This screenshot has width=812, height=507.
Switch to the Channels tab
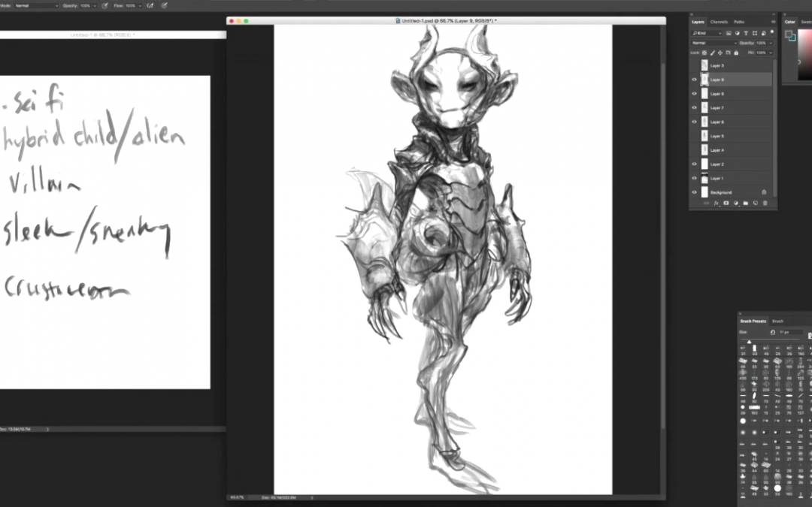tap(719, 22)
